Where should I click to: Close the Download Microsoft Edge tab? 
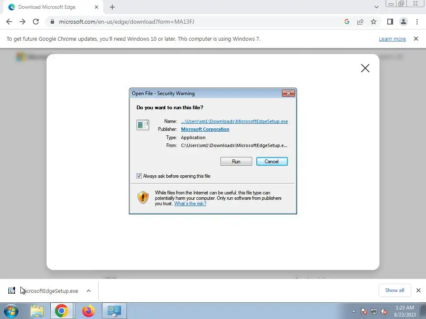(x=97, y=7)
